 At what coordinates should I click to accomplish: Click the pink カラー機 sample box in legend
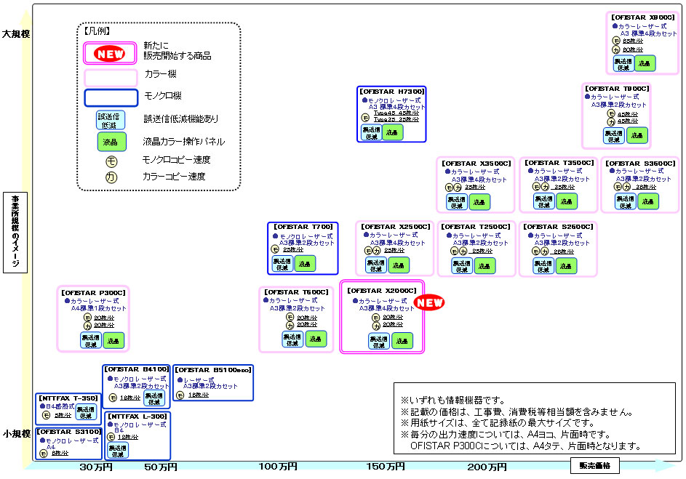111,78
